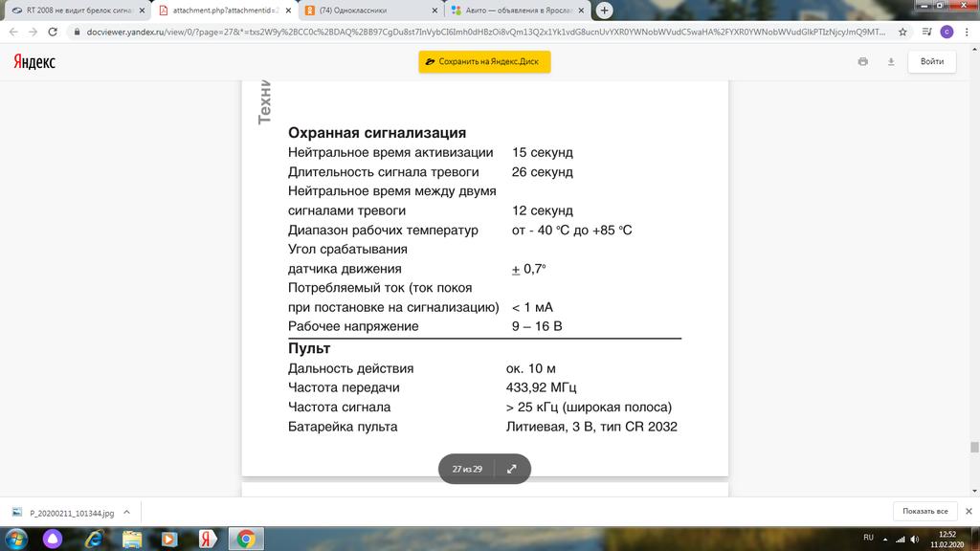Expand document to fullscreen view

[x=511, y=469]
